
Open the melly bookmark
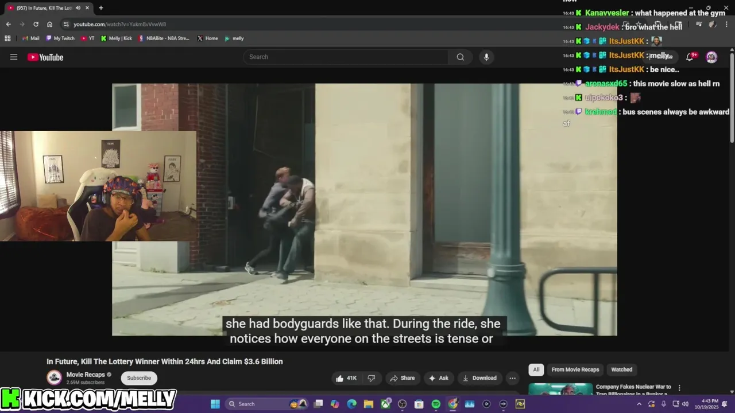click(234, 38)
